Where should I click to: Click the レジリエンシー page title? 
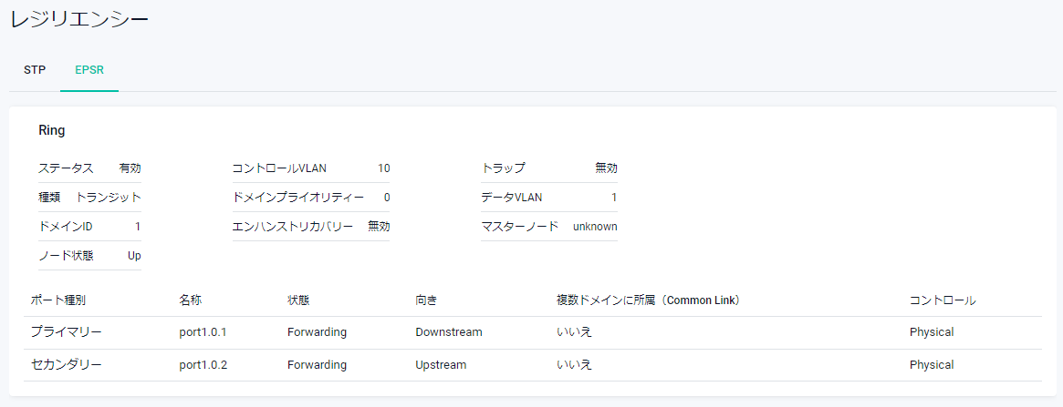tap(79, 19)
